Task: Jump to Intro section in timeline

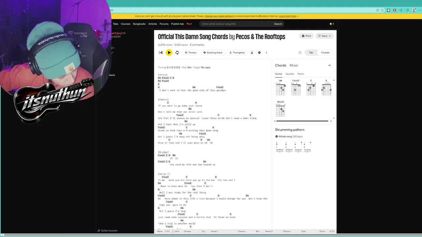Action: tap(177, 231)
